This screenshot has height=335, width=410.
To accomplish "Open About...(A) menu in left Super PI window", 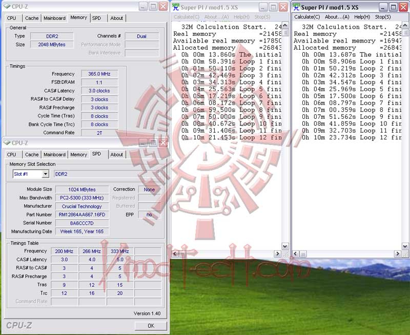I will tap(216, 17).
